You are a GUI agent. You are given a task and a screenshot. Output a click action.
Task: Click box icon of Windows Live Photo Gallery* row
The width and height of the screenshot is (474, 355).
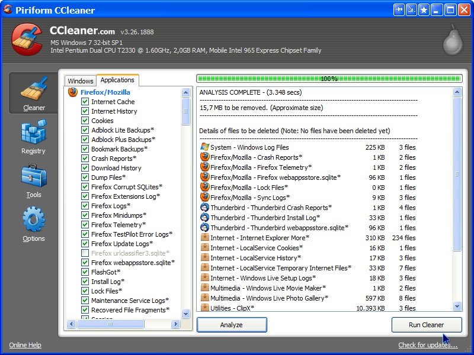(204, 298)
